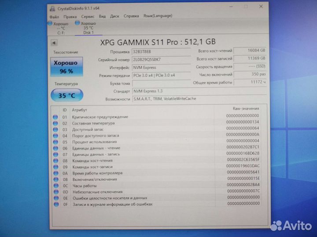Click the Атрибут column header
This screenshot has height=237, width=317.
[79, 110]
